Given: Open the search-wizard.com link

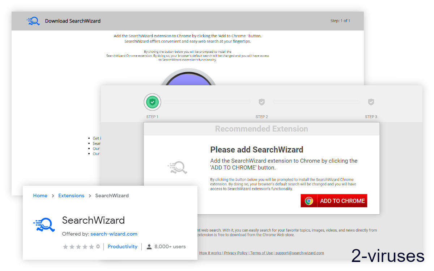Looking at the screenshot, I should pyautogui.click(x=114, y=234).
